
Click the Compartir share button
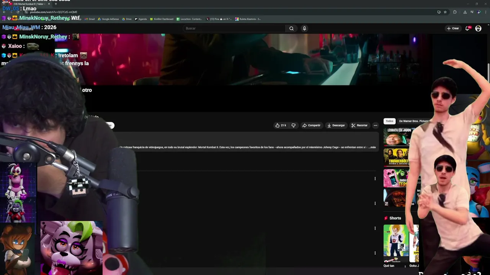(311, 125)
